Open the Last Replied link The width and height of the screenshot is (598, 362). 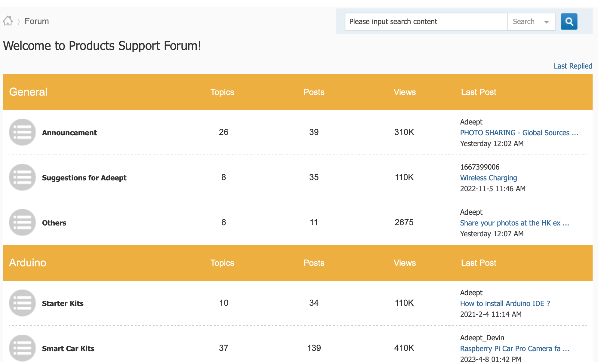pyautogui.click(x=573, y=66)
